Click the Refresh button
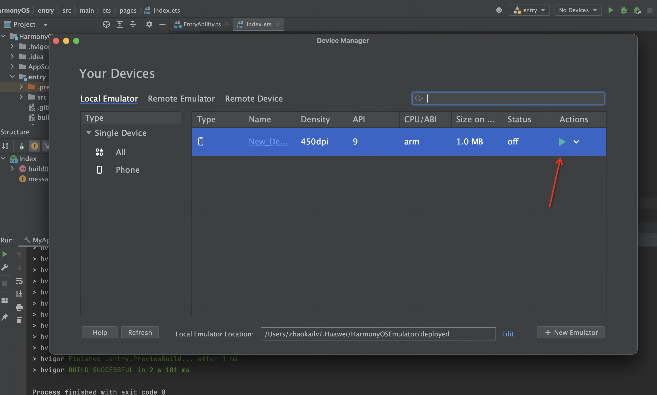This screenshot has height=395, width=657. pos(140,332)
